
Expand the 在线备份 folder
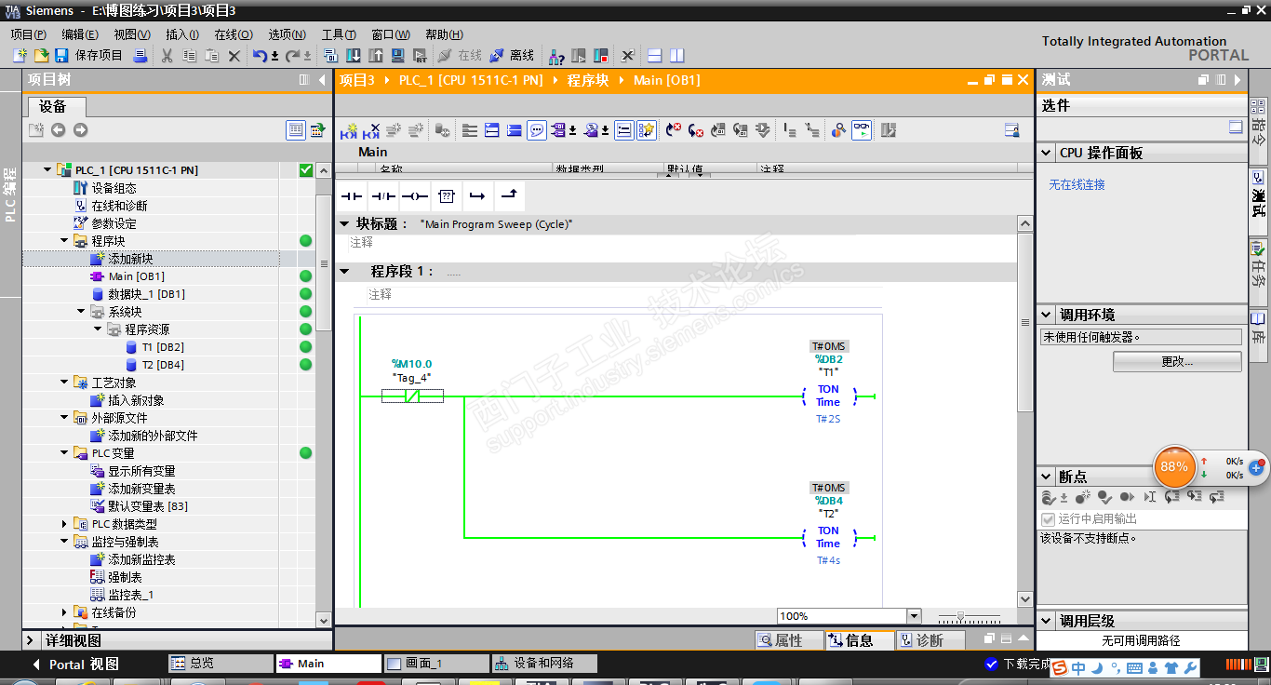pos(64,612)
